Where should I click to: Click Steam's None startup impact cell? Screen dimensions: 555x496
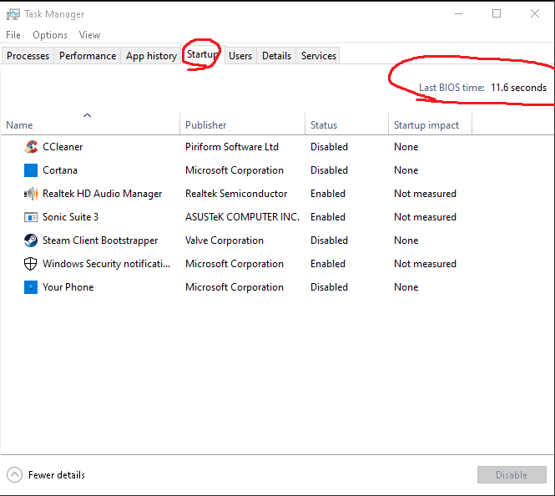(406, 240)
